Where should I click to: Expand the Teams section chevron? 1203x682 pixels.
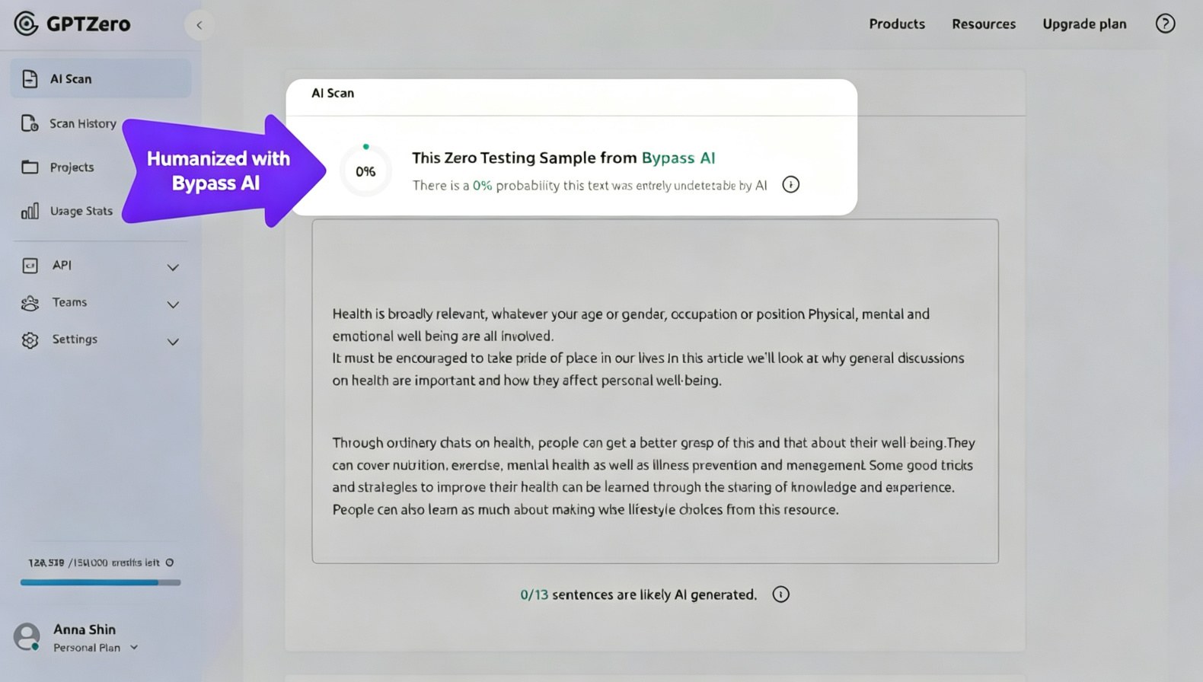click(173, 304)
